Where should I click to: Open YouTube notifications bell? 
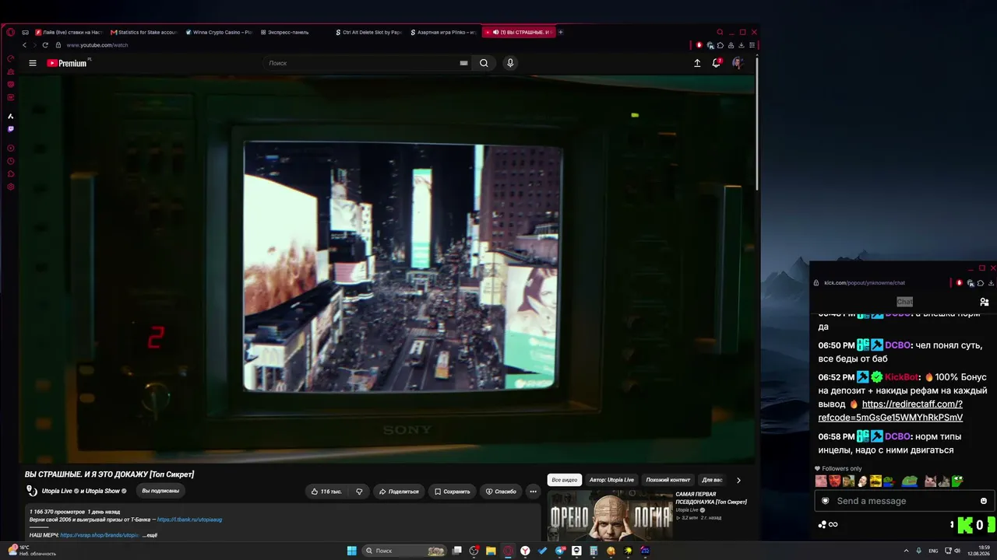pos(717,63)
